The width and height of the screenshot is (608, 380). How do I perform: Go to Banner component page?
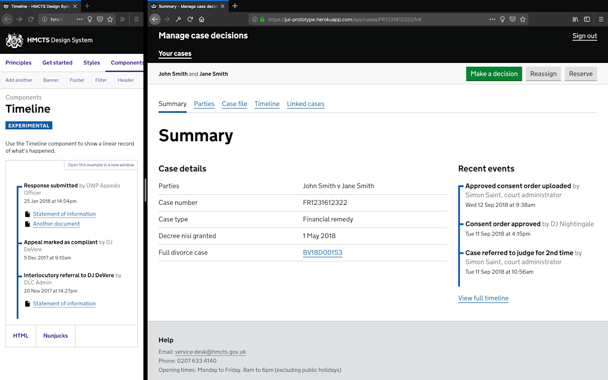51,80
